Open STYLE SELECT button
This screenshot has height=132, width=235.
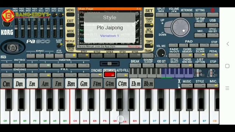[x=174, y=66]
